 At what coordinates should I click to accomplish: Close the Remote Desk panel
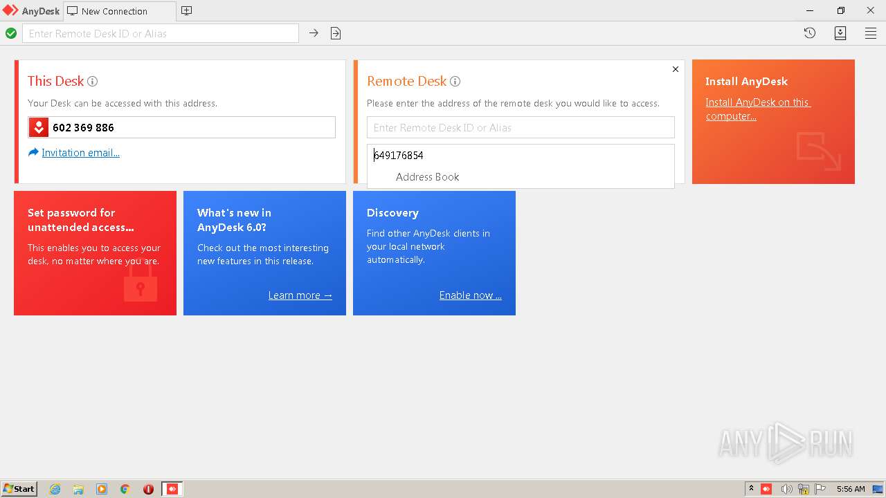pyautogui.click(x=676, y=69)
